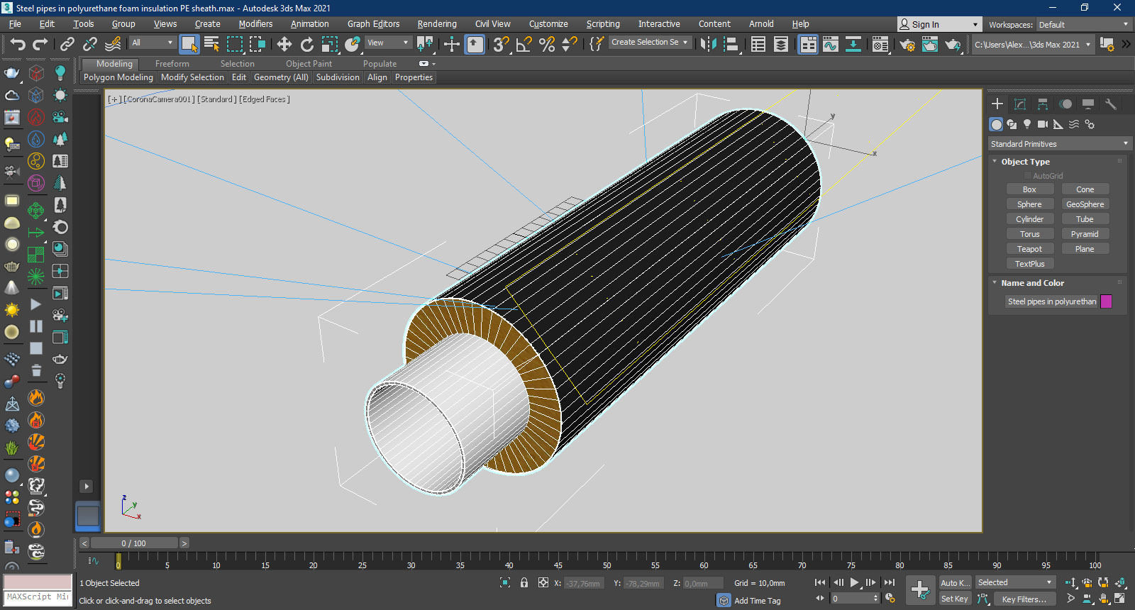Open the Scene Explorer icon
1135x610 pixels.
click(758, 44)
